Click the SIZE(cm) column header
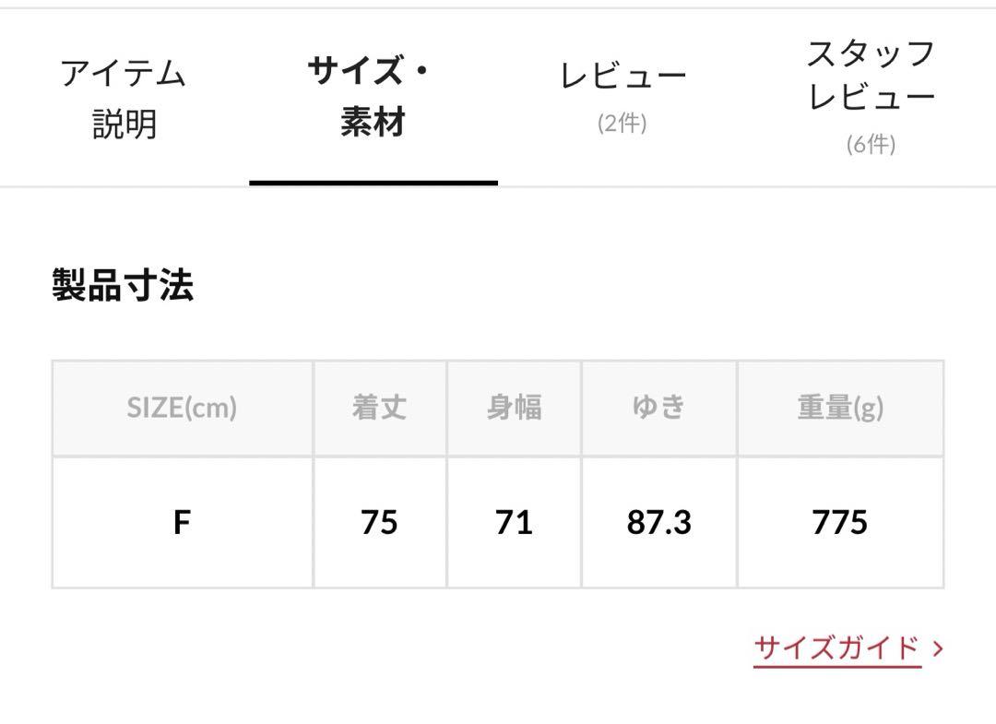This screenshot has width=996, height=724. (183, 408)
